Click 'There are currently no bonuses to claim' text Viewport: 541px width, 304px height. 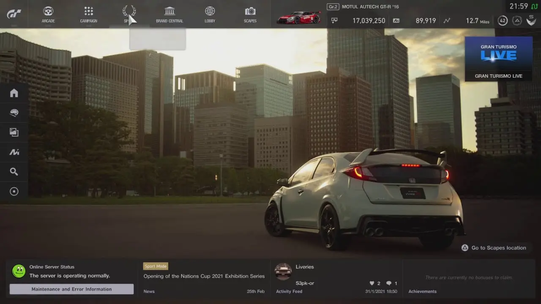469,278
